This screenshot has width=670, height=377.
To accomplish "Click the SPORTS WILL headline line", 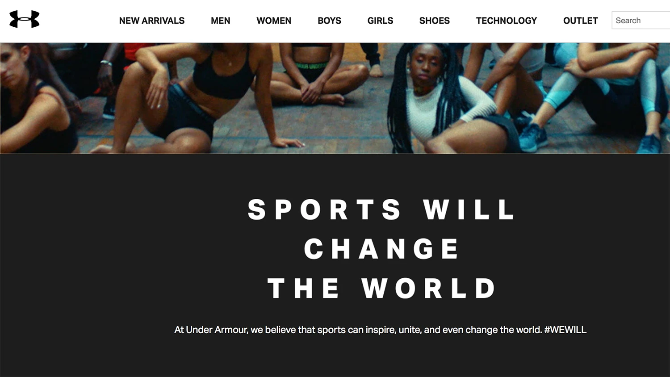I will pos(381,209).
